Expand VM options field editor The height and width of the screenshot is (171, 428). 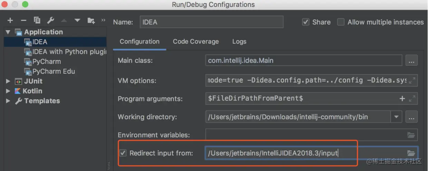click(x=412, y=80)
